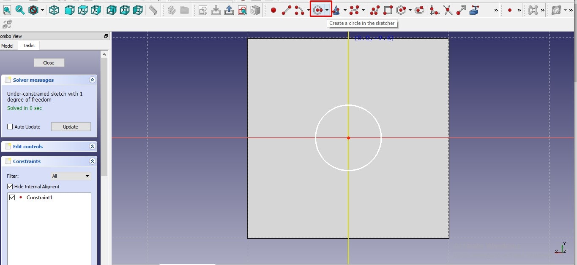
Task: Set the isometric view
Action: point(54,10)
